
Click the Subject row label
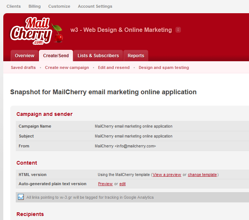[x=26, y=136]
